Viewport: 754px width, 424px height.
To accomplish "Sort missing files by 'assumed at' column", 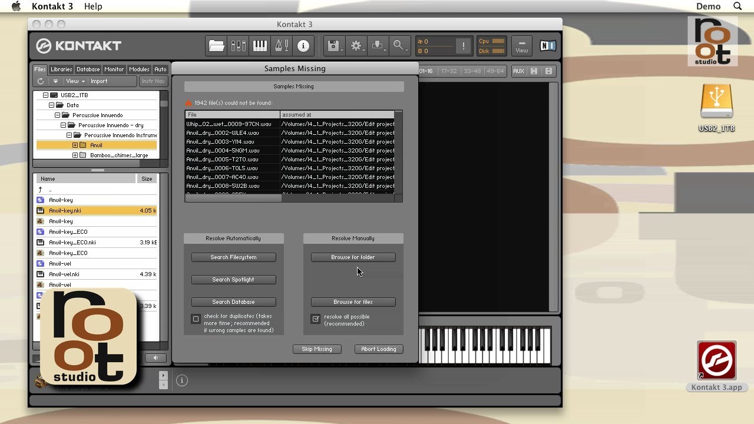I will pos(337,115).
